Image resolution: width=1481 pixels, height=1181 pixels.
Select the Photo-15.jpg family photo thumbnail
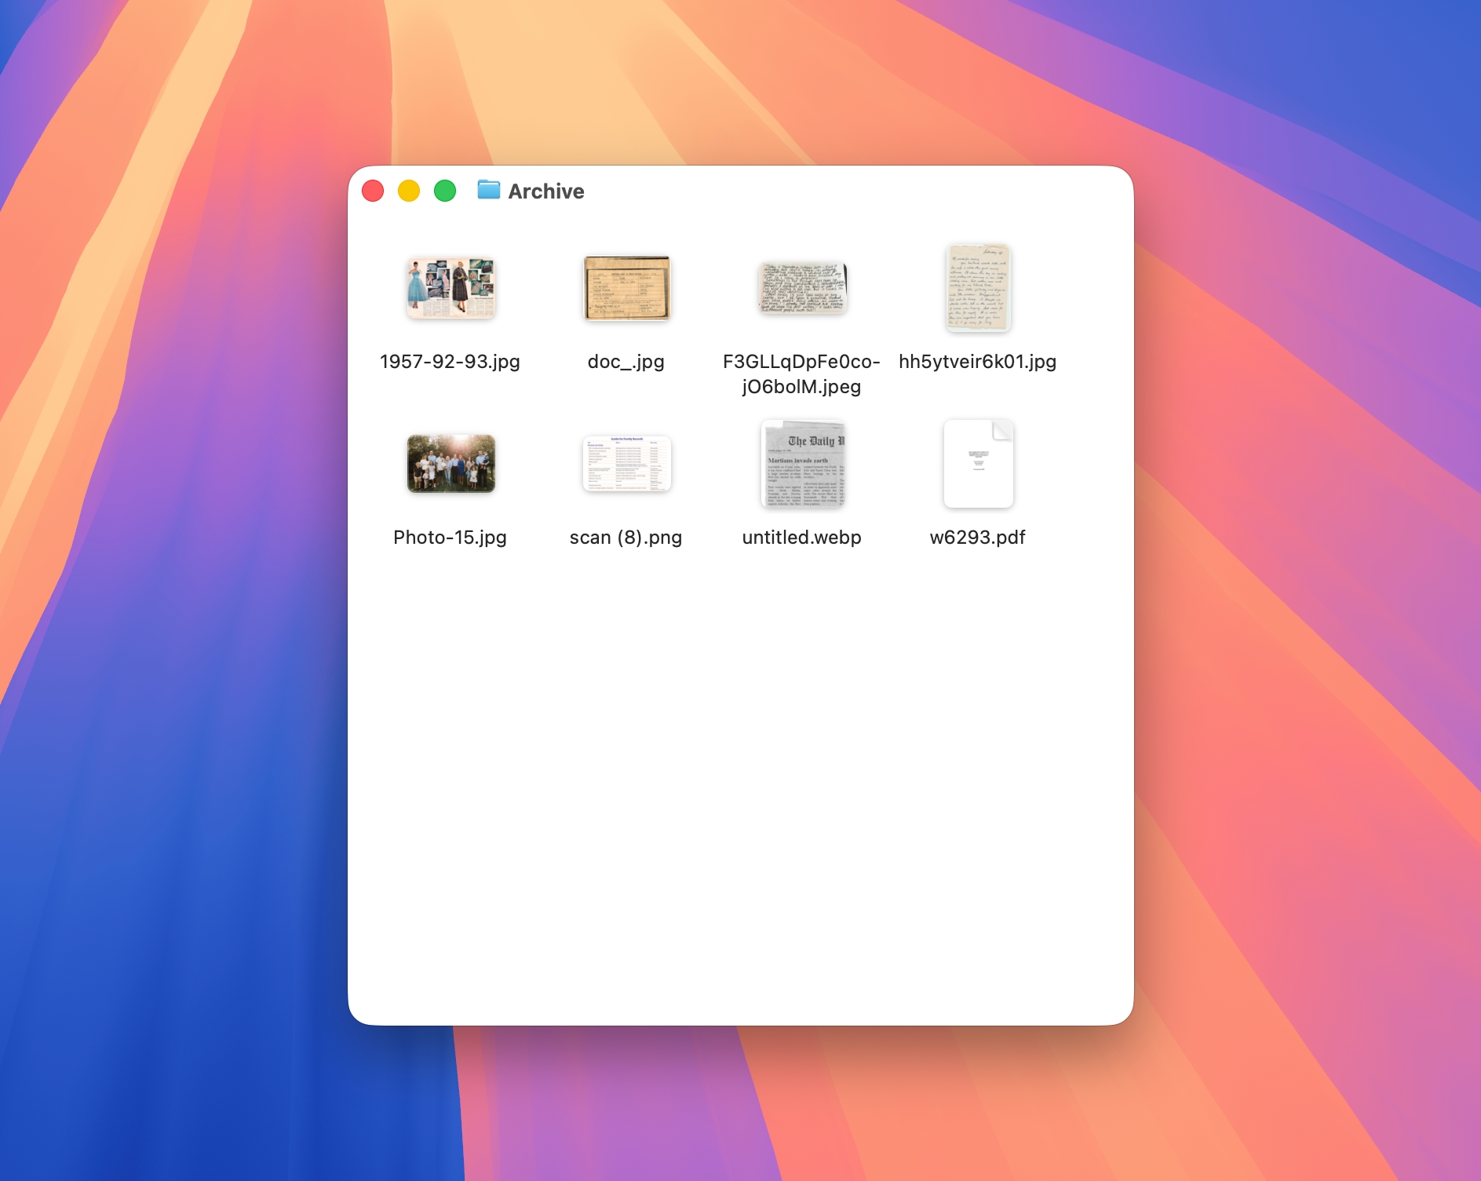pyautogui.click(x=451, y=464)
